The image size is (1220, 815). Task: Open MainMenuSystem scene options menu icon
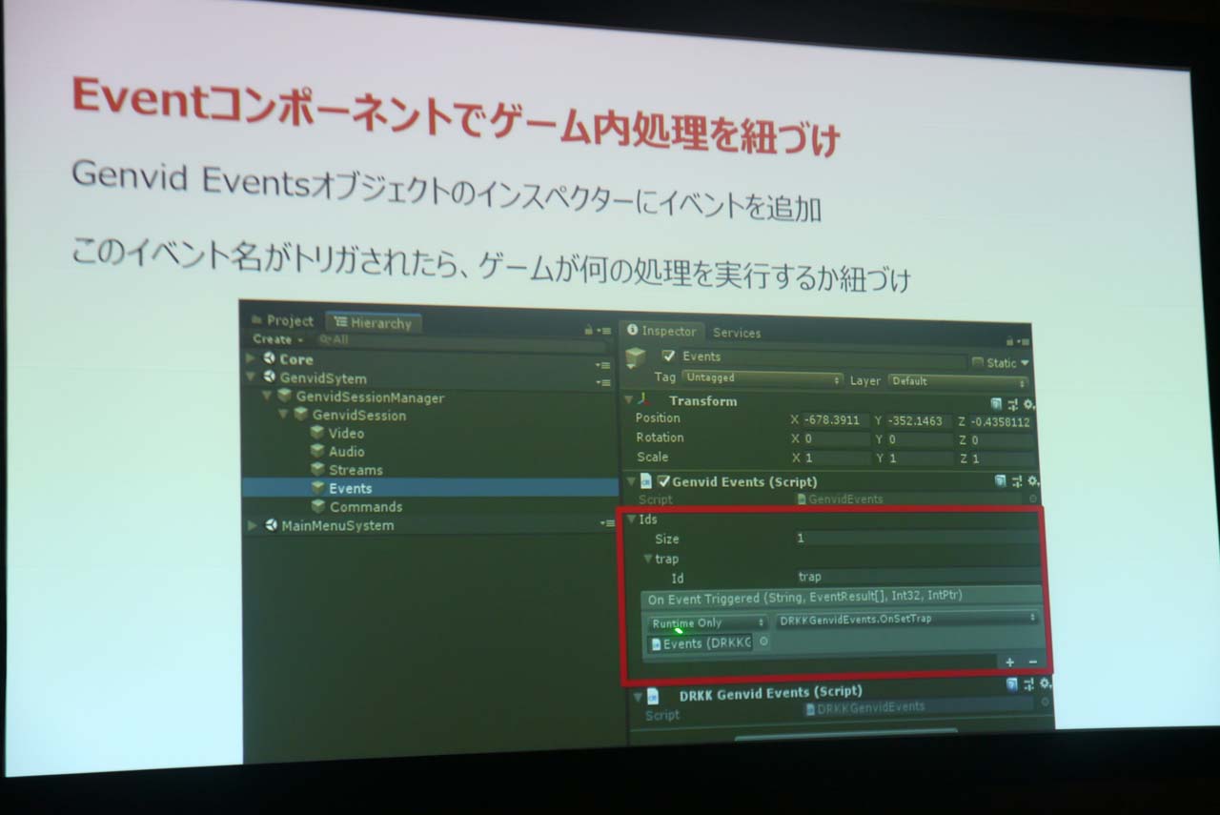[x=607, y=523]
